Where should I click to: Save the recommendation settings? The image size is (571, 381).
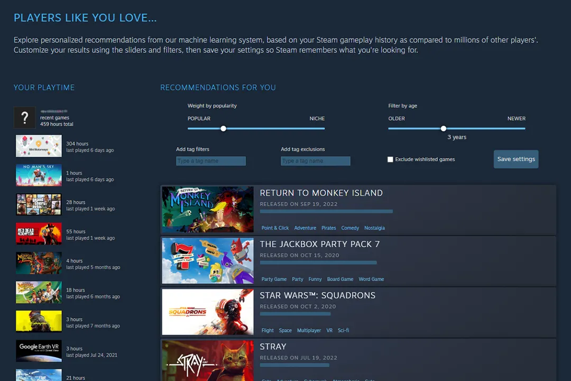tap(516, 159)
